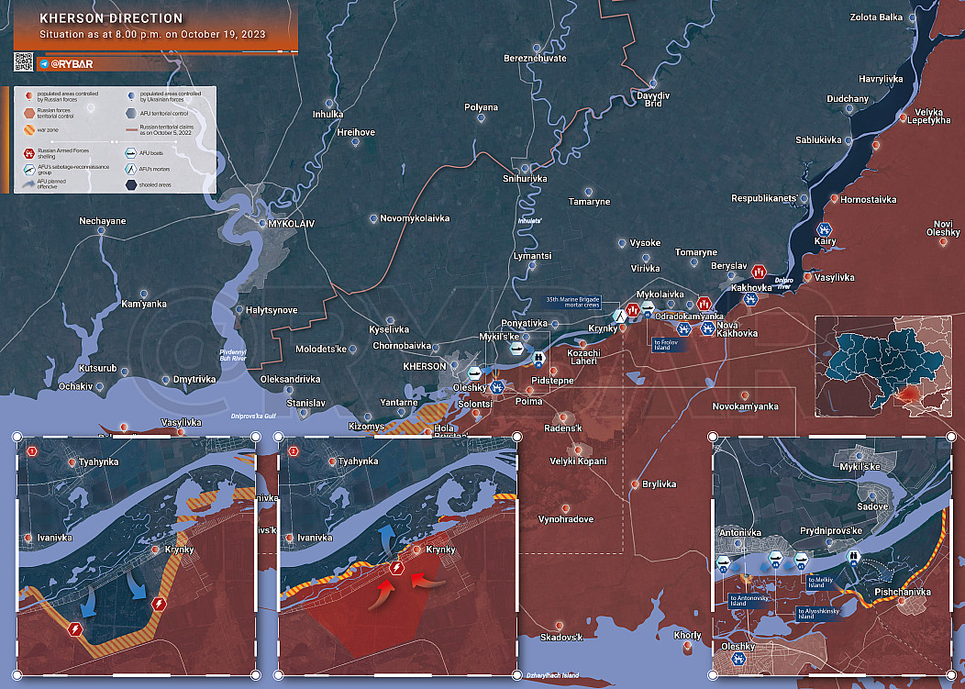Select the blue strike icon under Oleshky in Antonivka inset
Viewport: 965px width, 689px height.
(x=738, y=659)
